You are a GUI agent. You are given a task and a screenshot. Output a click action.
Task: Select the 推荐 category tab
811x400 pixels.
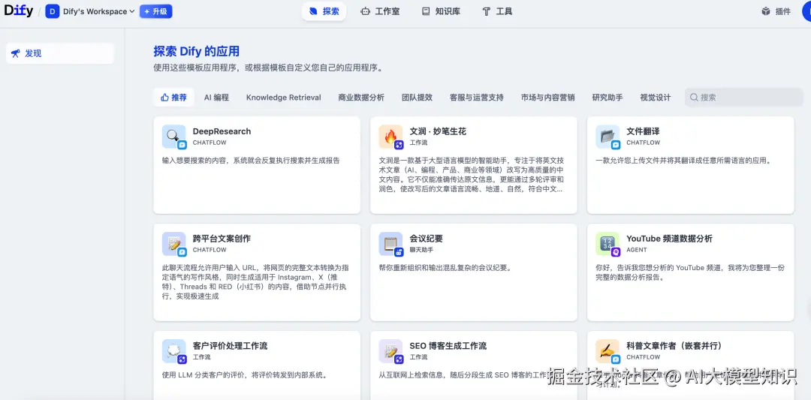(173, 97)
